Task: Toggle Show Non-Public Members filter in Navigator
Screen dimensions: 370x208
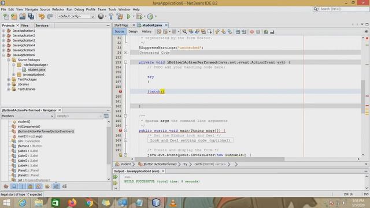Action: 31,186
